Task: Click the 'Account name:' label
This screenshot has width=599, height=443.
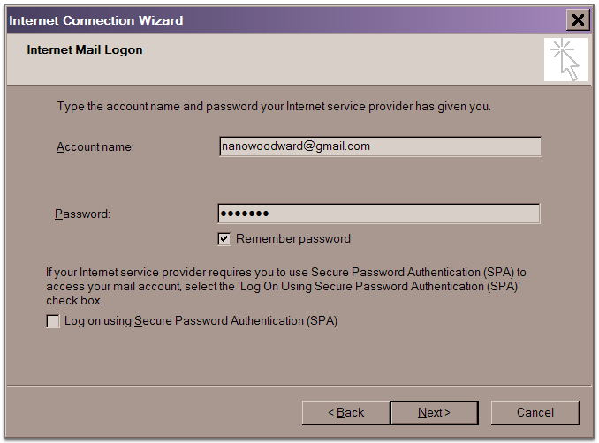Action: 95,146
